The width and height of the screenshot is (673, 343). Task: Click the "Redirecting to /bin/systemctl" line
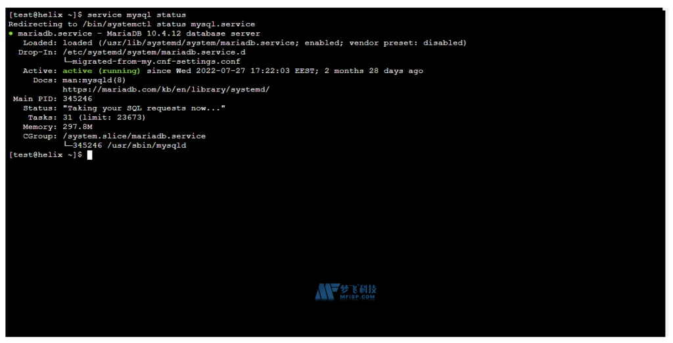pyautogui.click(x=131, y=24)
